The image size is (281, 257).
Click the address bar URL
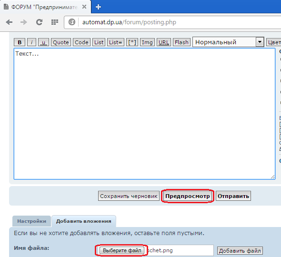point(129,22)
